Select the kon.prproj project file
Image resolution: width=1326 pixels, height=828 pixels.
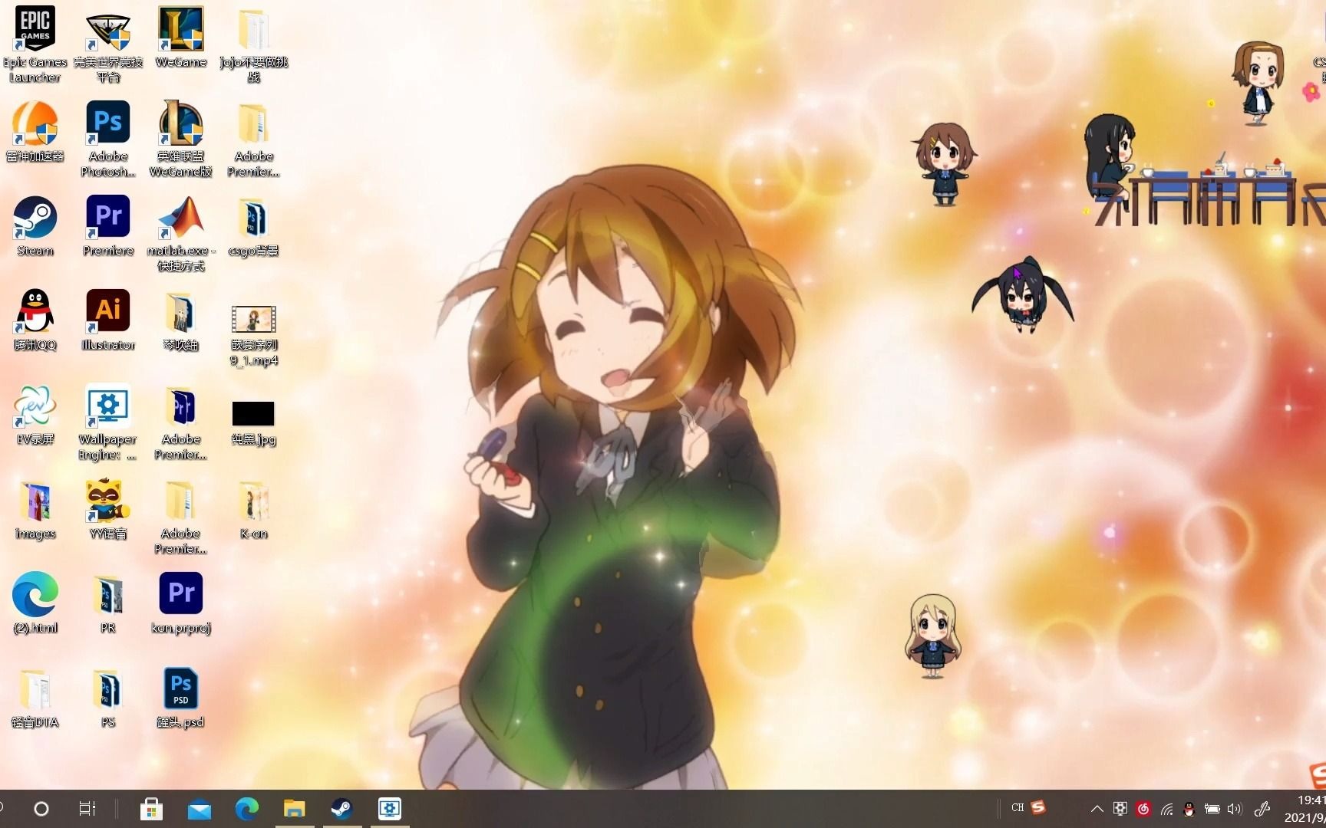181,603
